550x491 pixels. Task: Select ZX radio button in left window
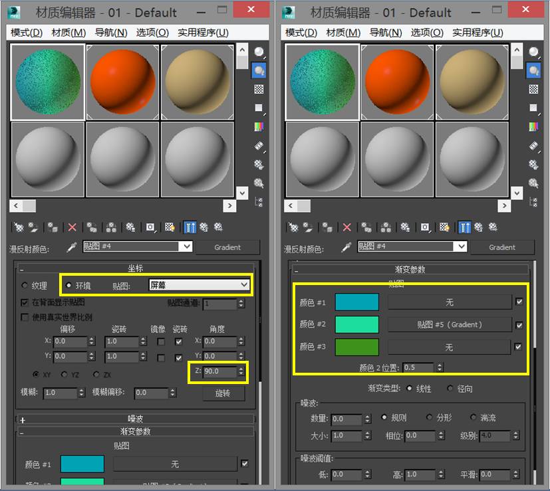96,374
